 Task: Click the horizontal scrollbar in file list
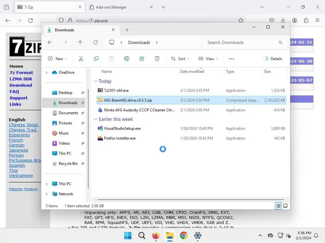(190, 200)
